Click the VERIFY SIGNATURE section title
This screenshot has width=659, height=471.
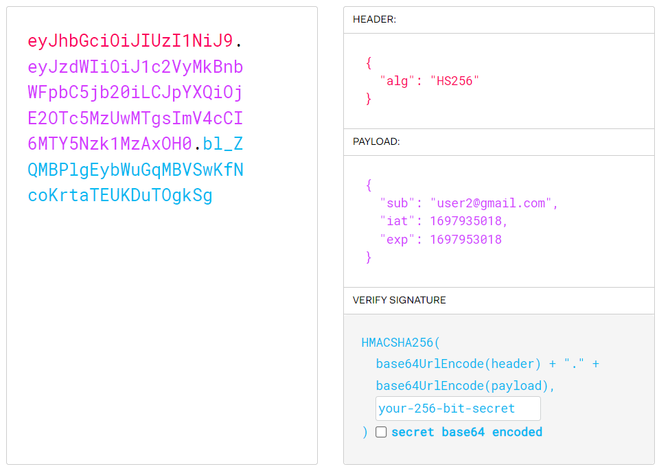click(399, 300)
